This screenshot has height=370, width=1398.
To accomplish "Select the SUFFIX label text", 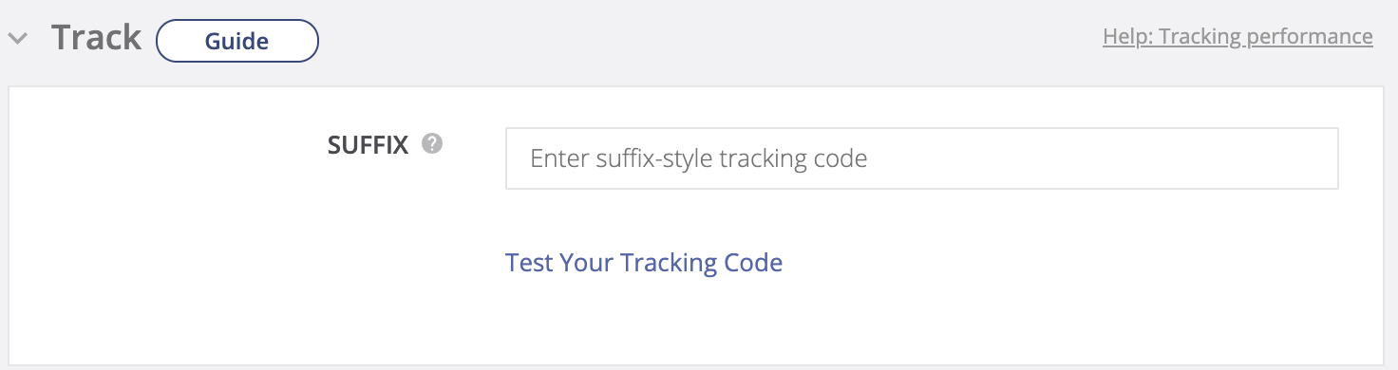I will click(368, 145).
